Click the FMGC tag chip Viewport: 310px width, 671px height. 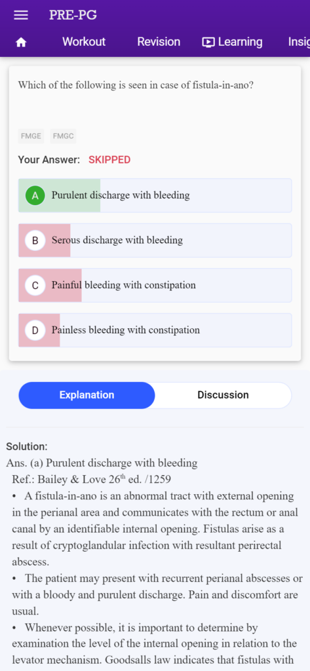[x=63, y=136]
